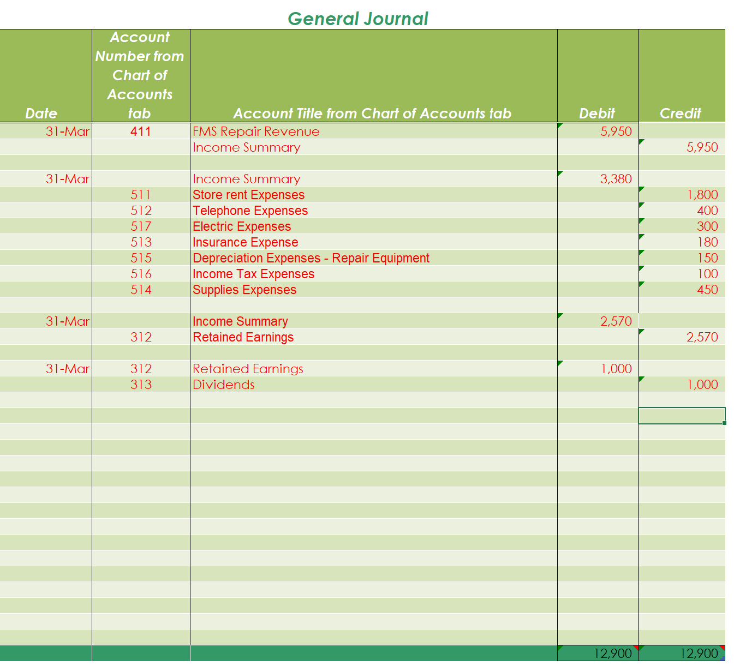
Task: Select the 'Store rent Expenses' cell
Action: [x=374, y=195]
